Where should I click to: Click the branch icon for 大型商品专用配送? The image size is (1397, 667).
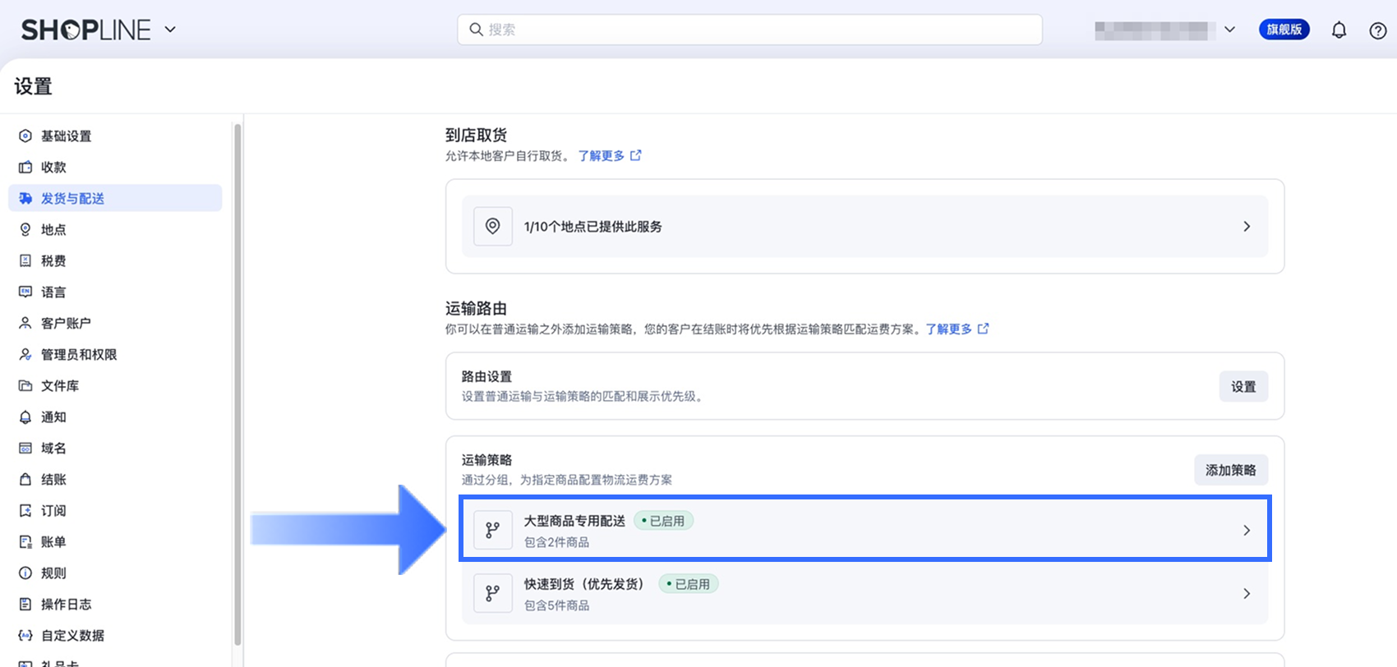coord(493,531)
